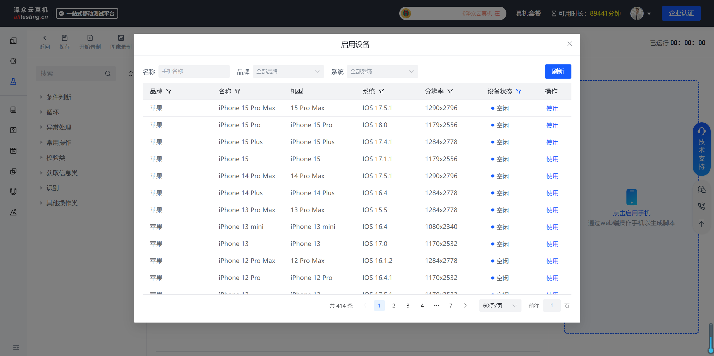
Task: Go to page 4 of the device list
Action: (x=422, y=306)
